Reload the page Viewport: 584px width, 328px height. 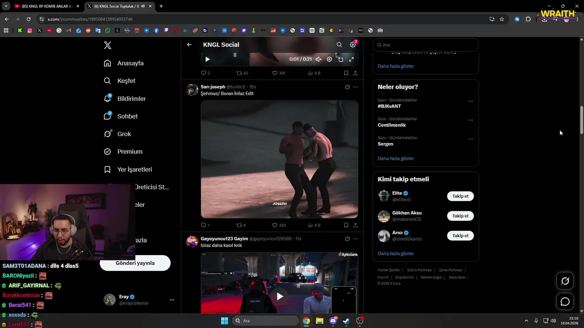click(28, 19)
